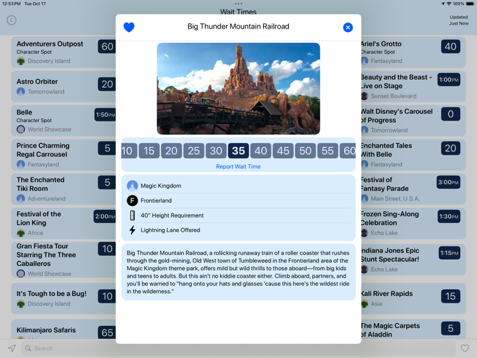Tap Festival of Fantasy Parade 3:00 PM badge
The width and height of the screenshot is (477, 358).
(x=448, y=182)
